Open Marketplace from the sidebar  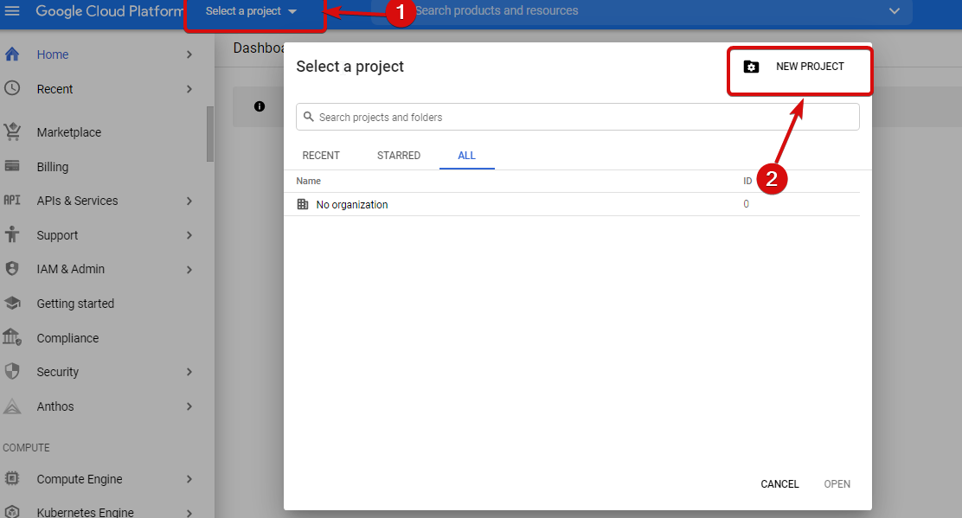tap(68, 132)
